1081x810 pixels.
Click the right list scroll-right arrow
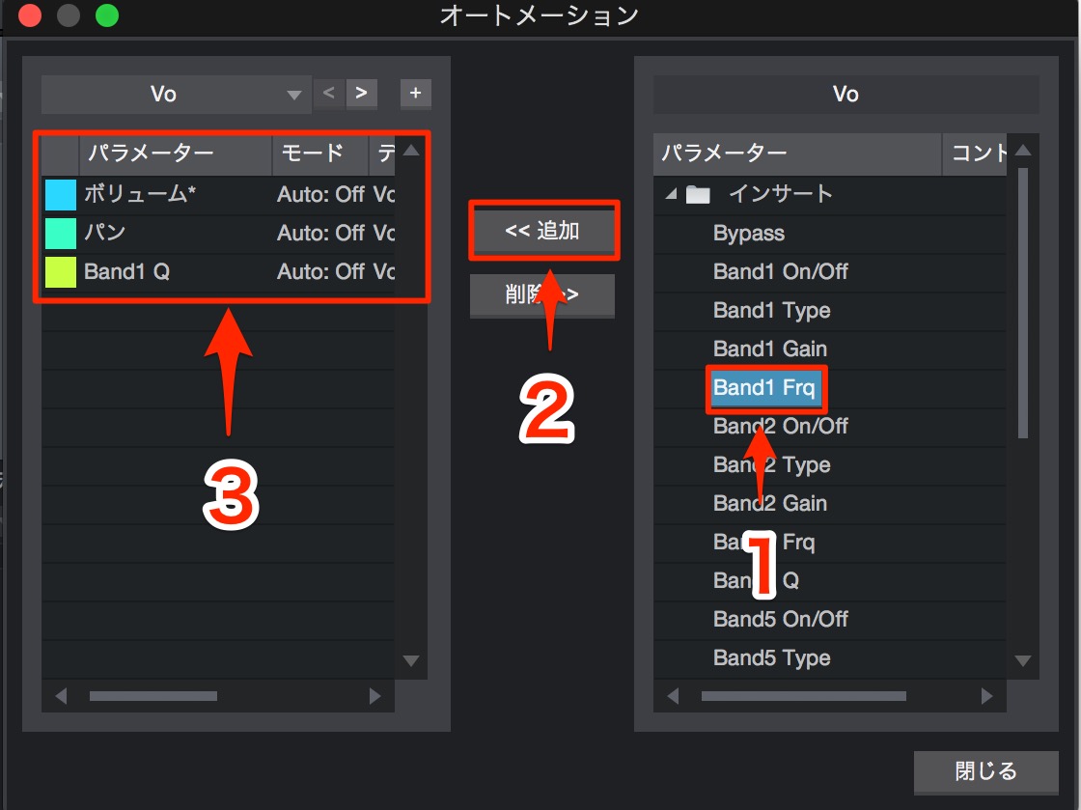coord(987,696)
